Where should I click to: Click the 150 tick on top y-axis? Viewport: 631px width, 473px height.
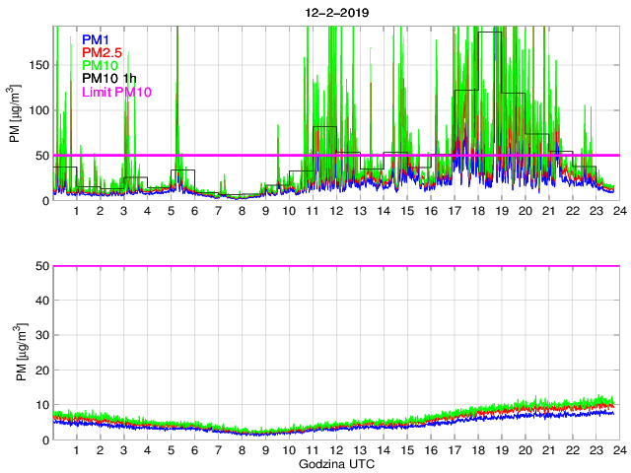pos(37,65)
